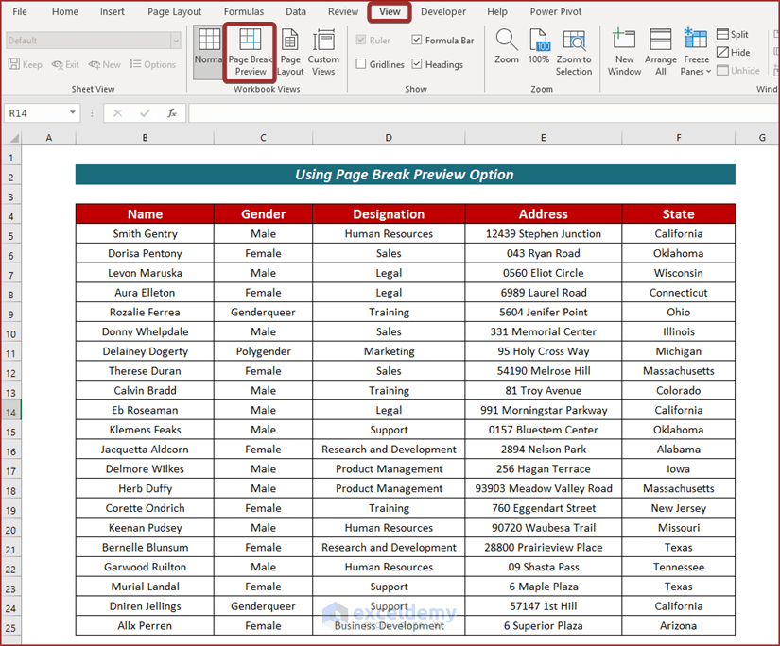
Task: Select row 14 by its row header
Action: 13,410
